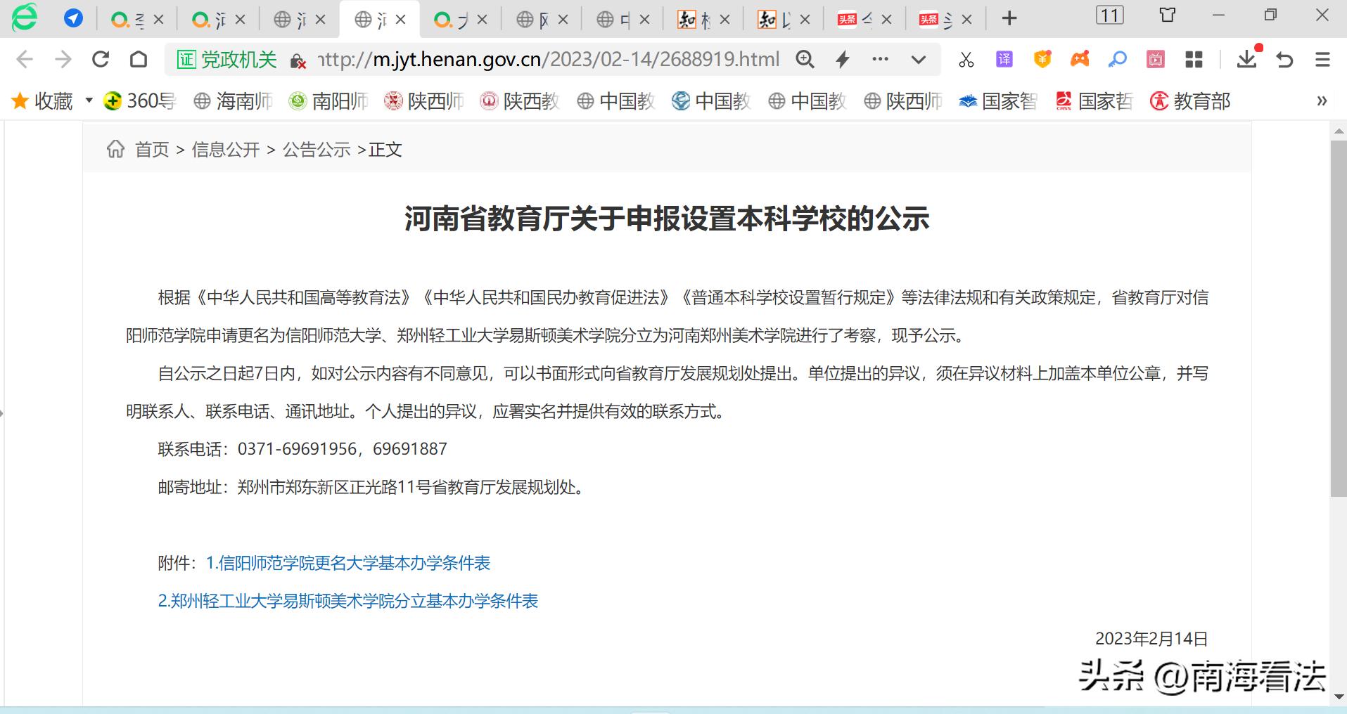Click the page refresh icon
This screenshot has width=1347, height=714.
pyautogui.click(x=101, y=59)
